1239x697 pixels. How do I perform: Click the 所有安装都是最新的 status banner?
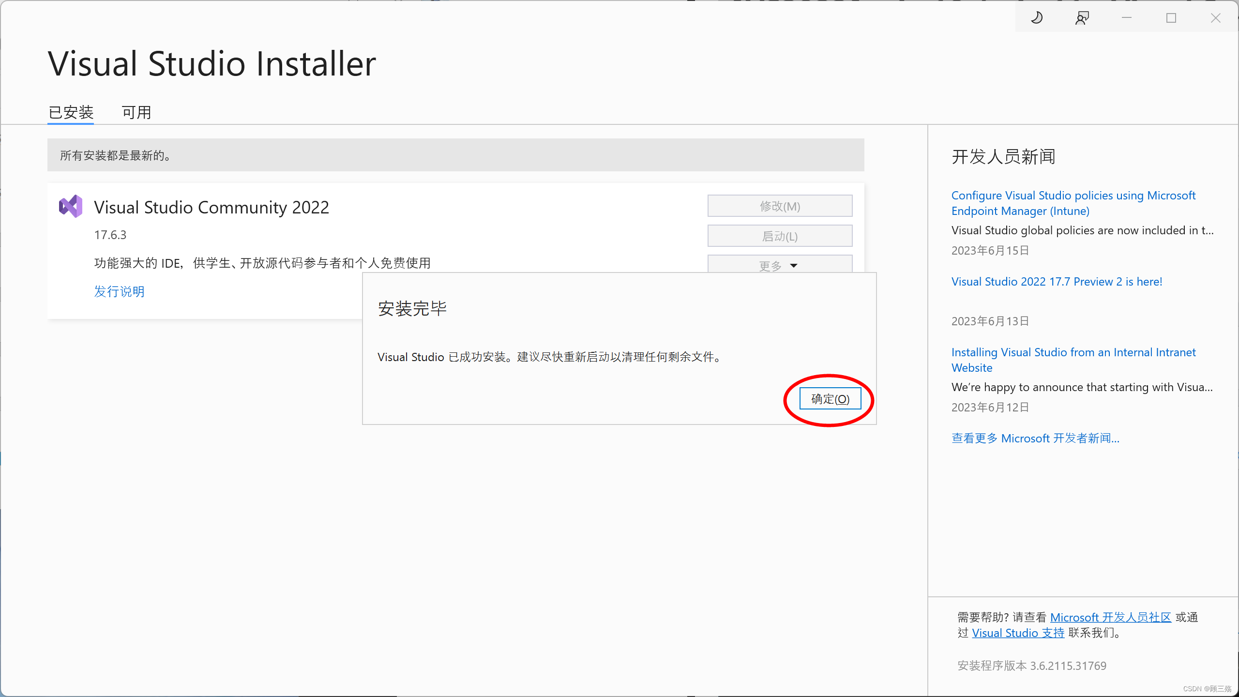(x=456, y=155)
